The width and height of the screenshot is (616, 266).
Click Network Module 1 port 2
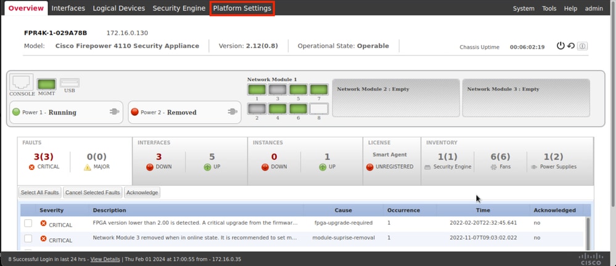[x=257, y=108]
